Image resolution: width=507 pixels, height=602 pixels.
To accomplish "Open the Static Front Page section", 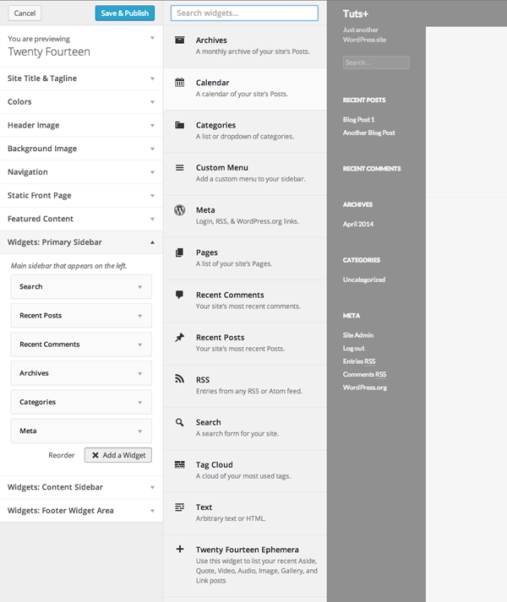I will click(x=81, y=195).
